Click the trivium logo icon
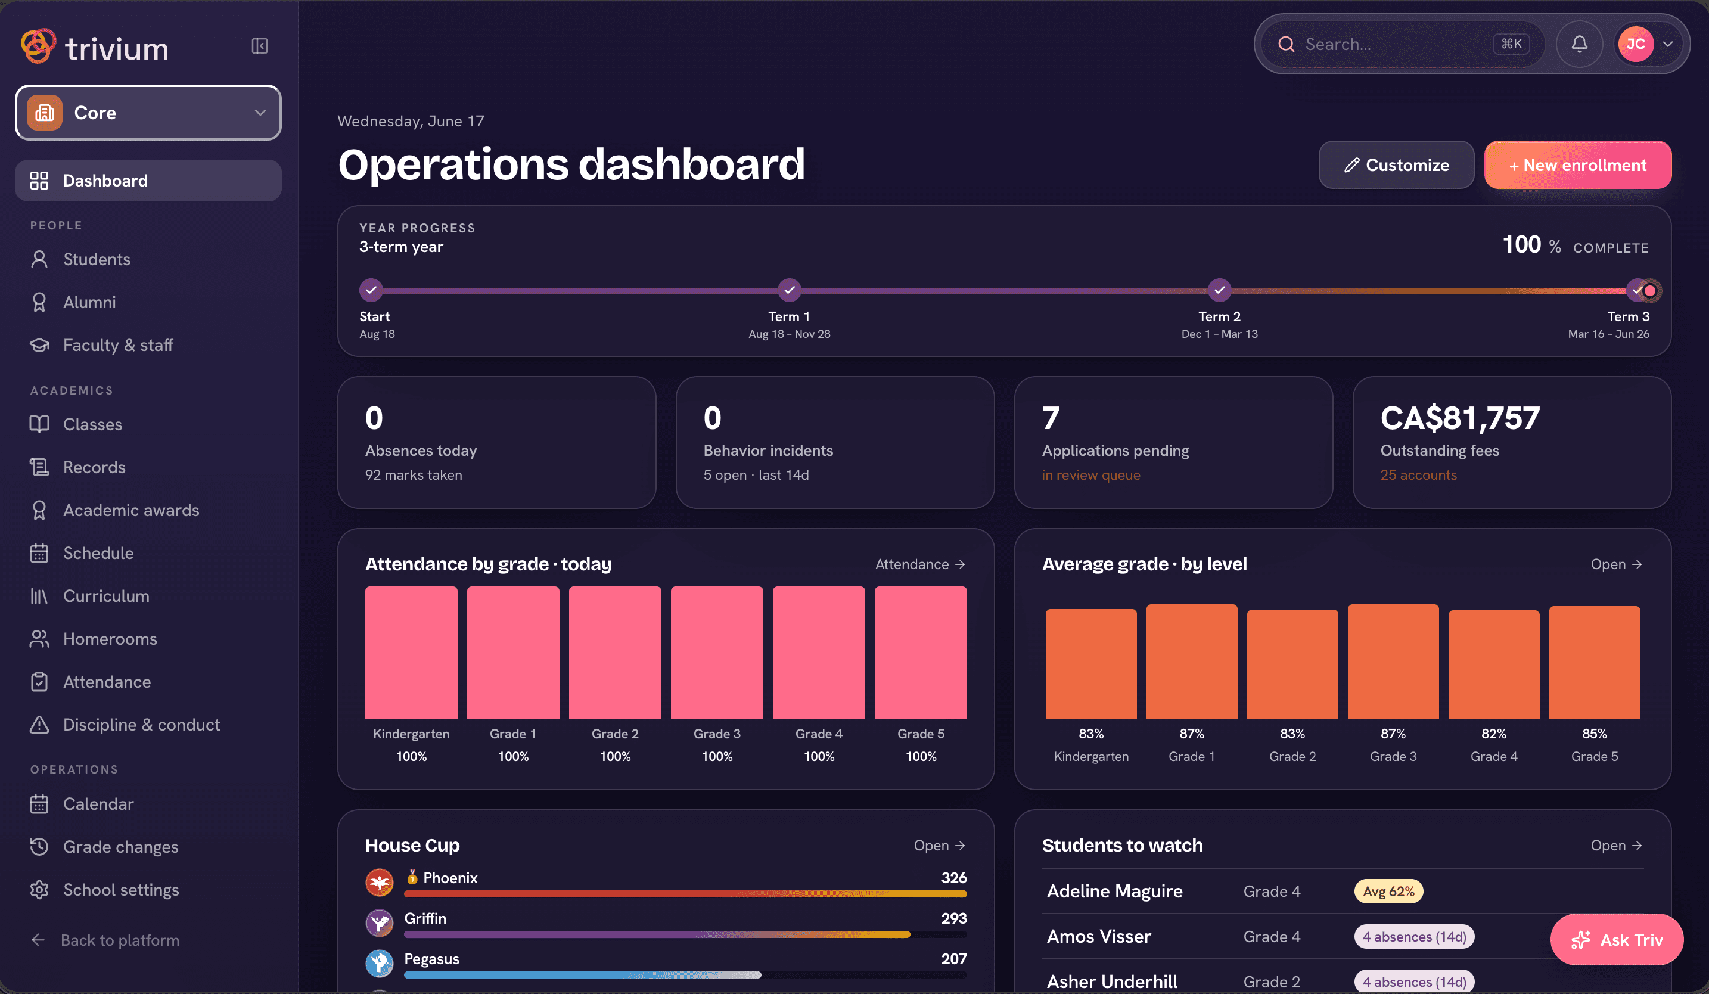Screen dimensions: 1709x994 coord(38,46)
